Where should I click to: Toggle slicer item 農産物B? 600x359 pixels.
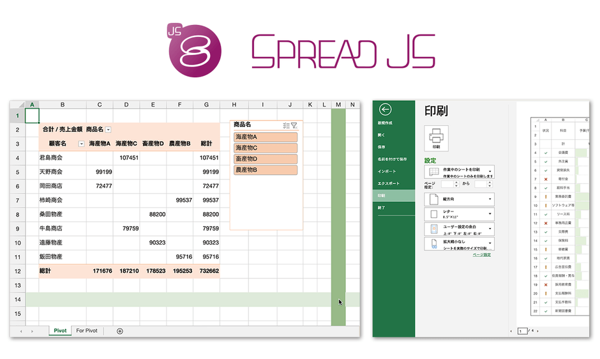tap(266, 170)
